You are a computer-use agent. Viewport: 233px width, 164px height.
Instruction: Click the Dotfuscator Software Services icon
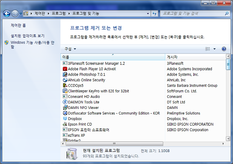point(65,113)
